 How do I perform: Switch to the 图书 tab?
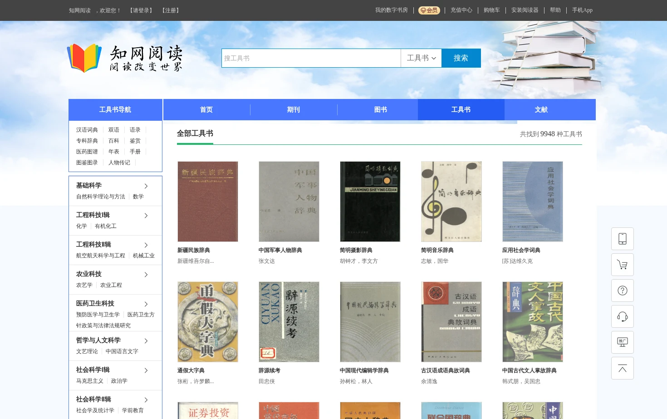381,109
